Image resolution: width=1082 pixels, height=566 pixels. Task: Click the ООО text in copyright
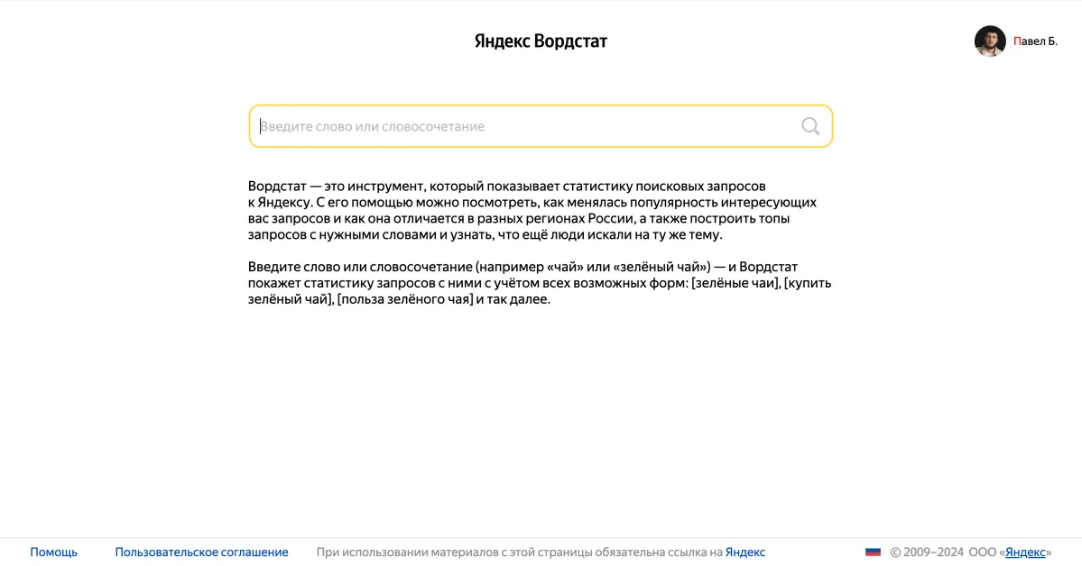pyautogui.click(x=983, y=552)
